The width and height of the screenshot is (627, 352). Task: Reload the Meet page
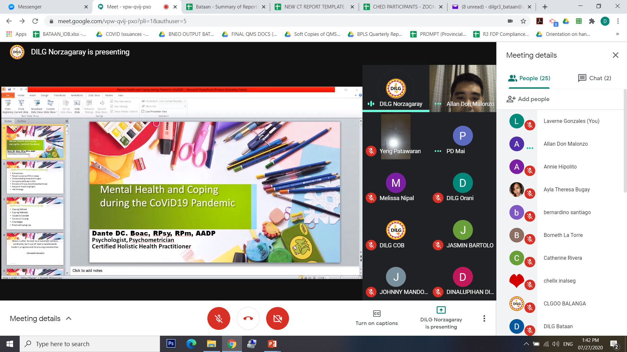pos(35,21)
